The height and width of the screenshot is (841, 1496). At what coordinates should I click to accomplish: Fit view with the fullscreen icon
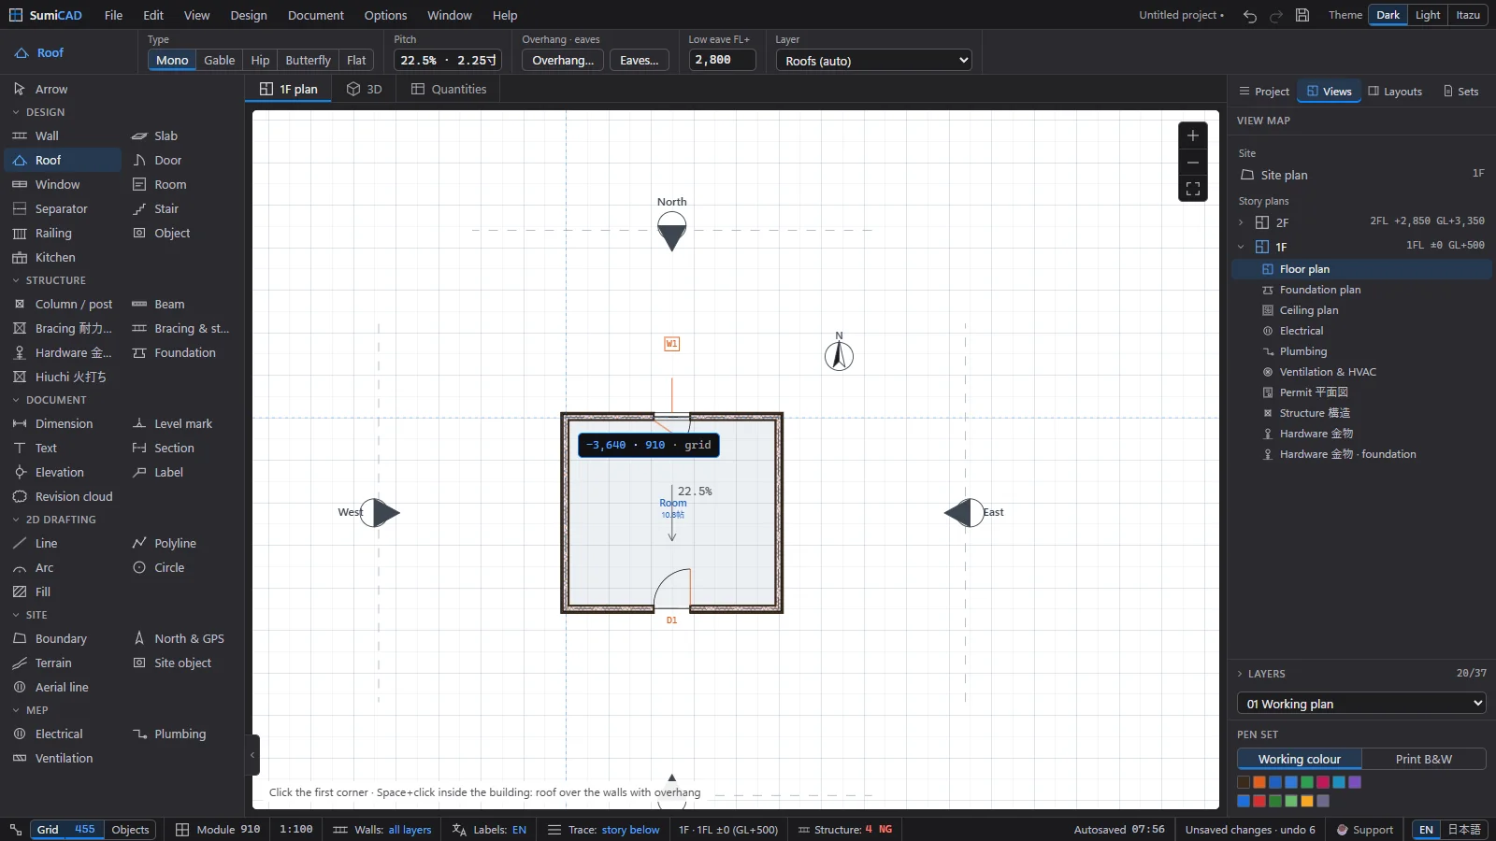coord(1193,189)
